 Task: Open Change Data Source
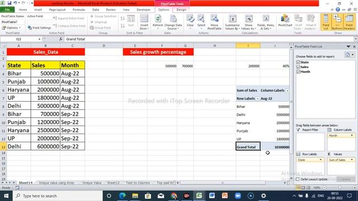[173, 22]
